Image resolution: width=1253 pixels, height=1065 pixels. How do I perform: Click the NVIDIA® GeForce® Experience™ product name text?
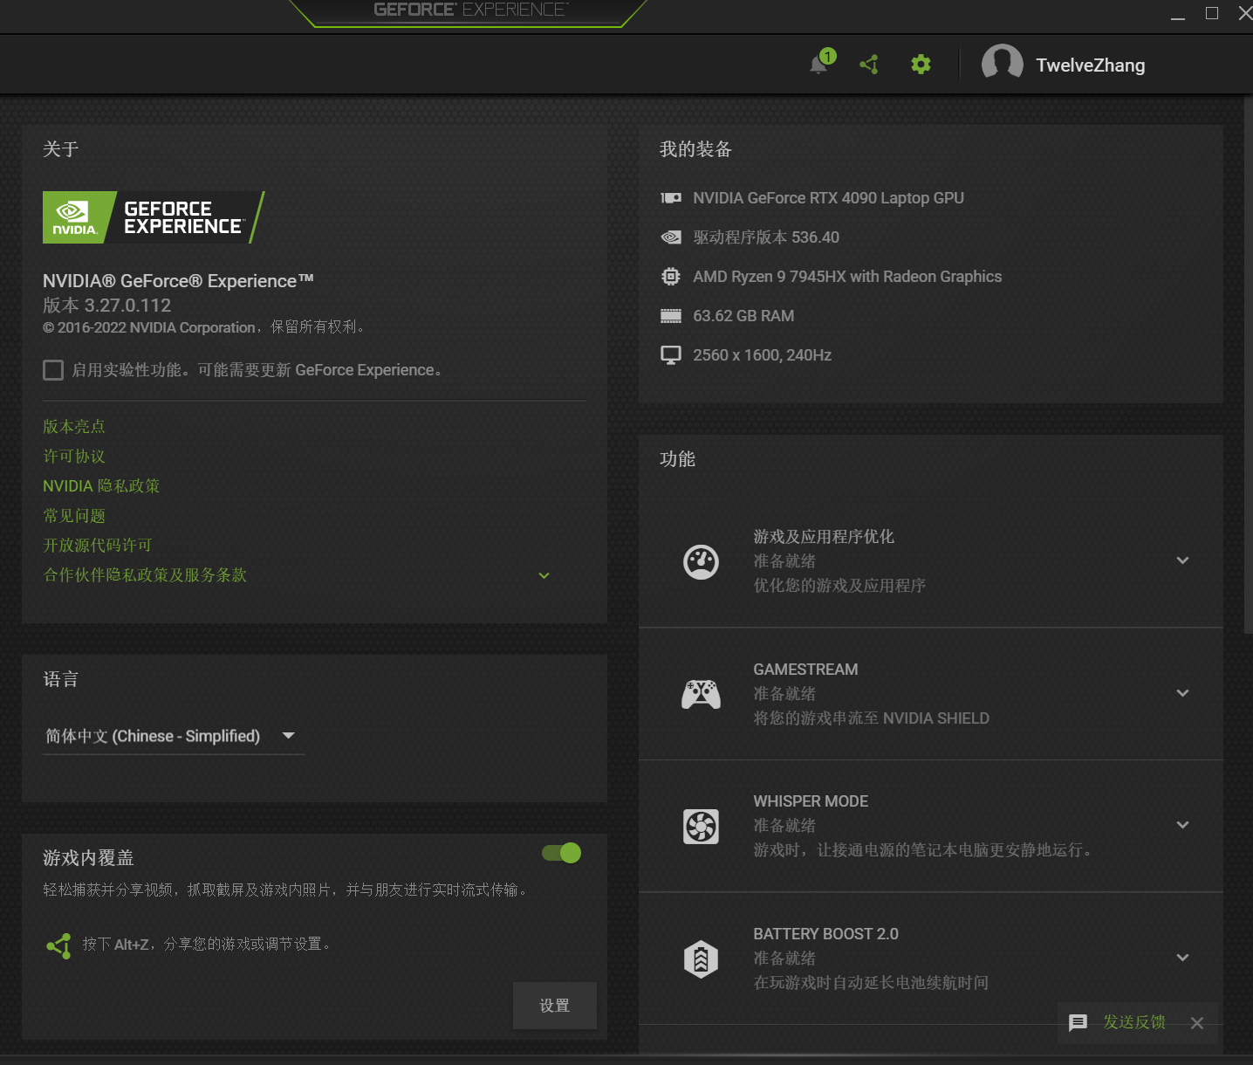(x=178, y=281)
